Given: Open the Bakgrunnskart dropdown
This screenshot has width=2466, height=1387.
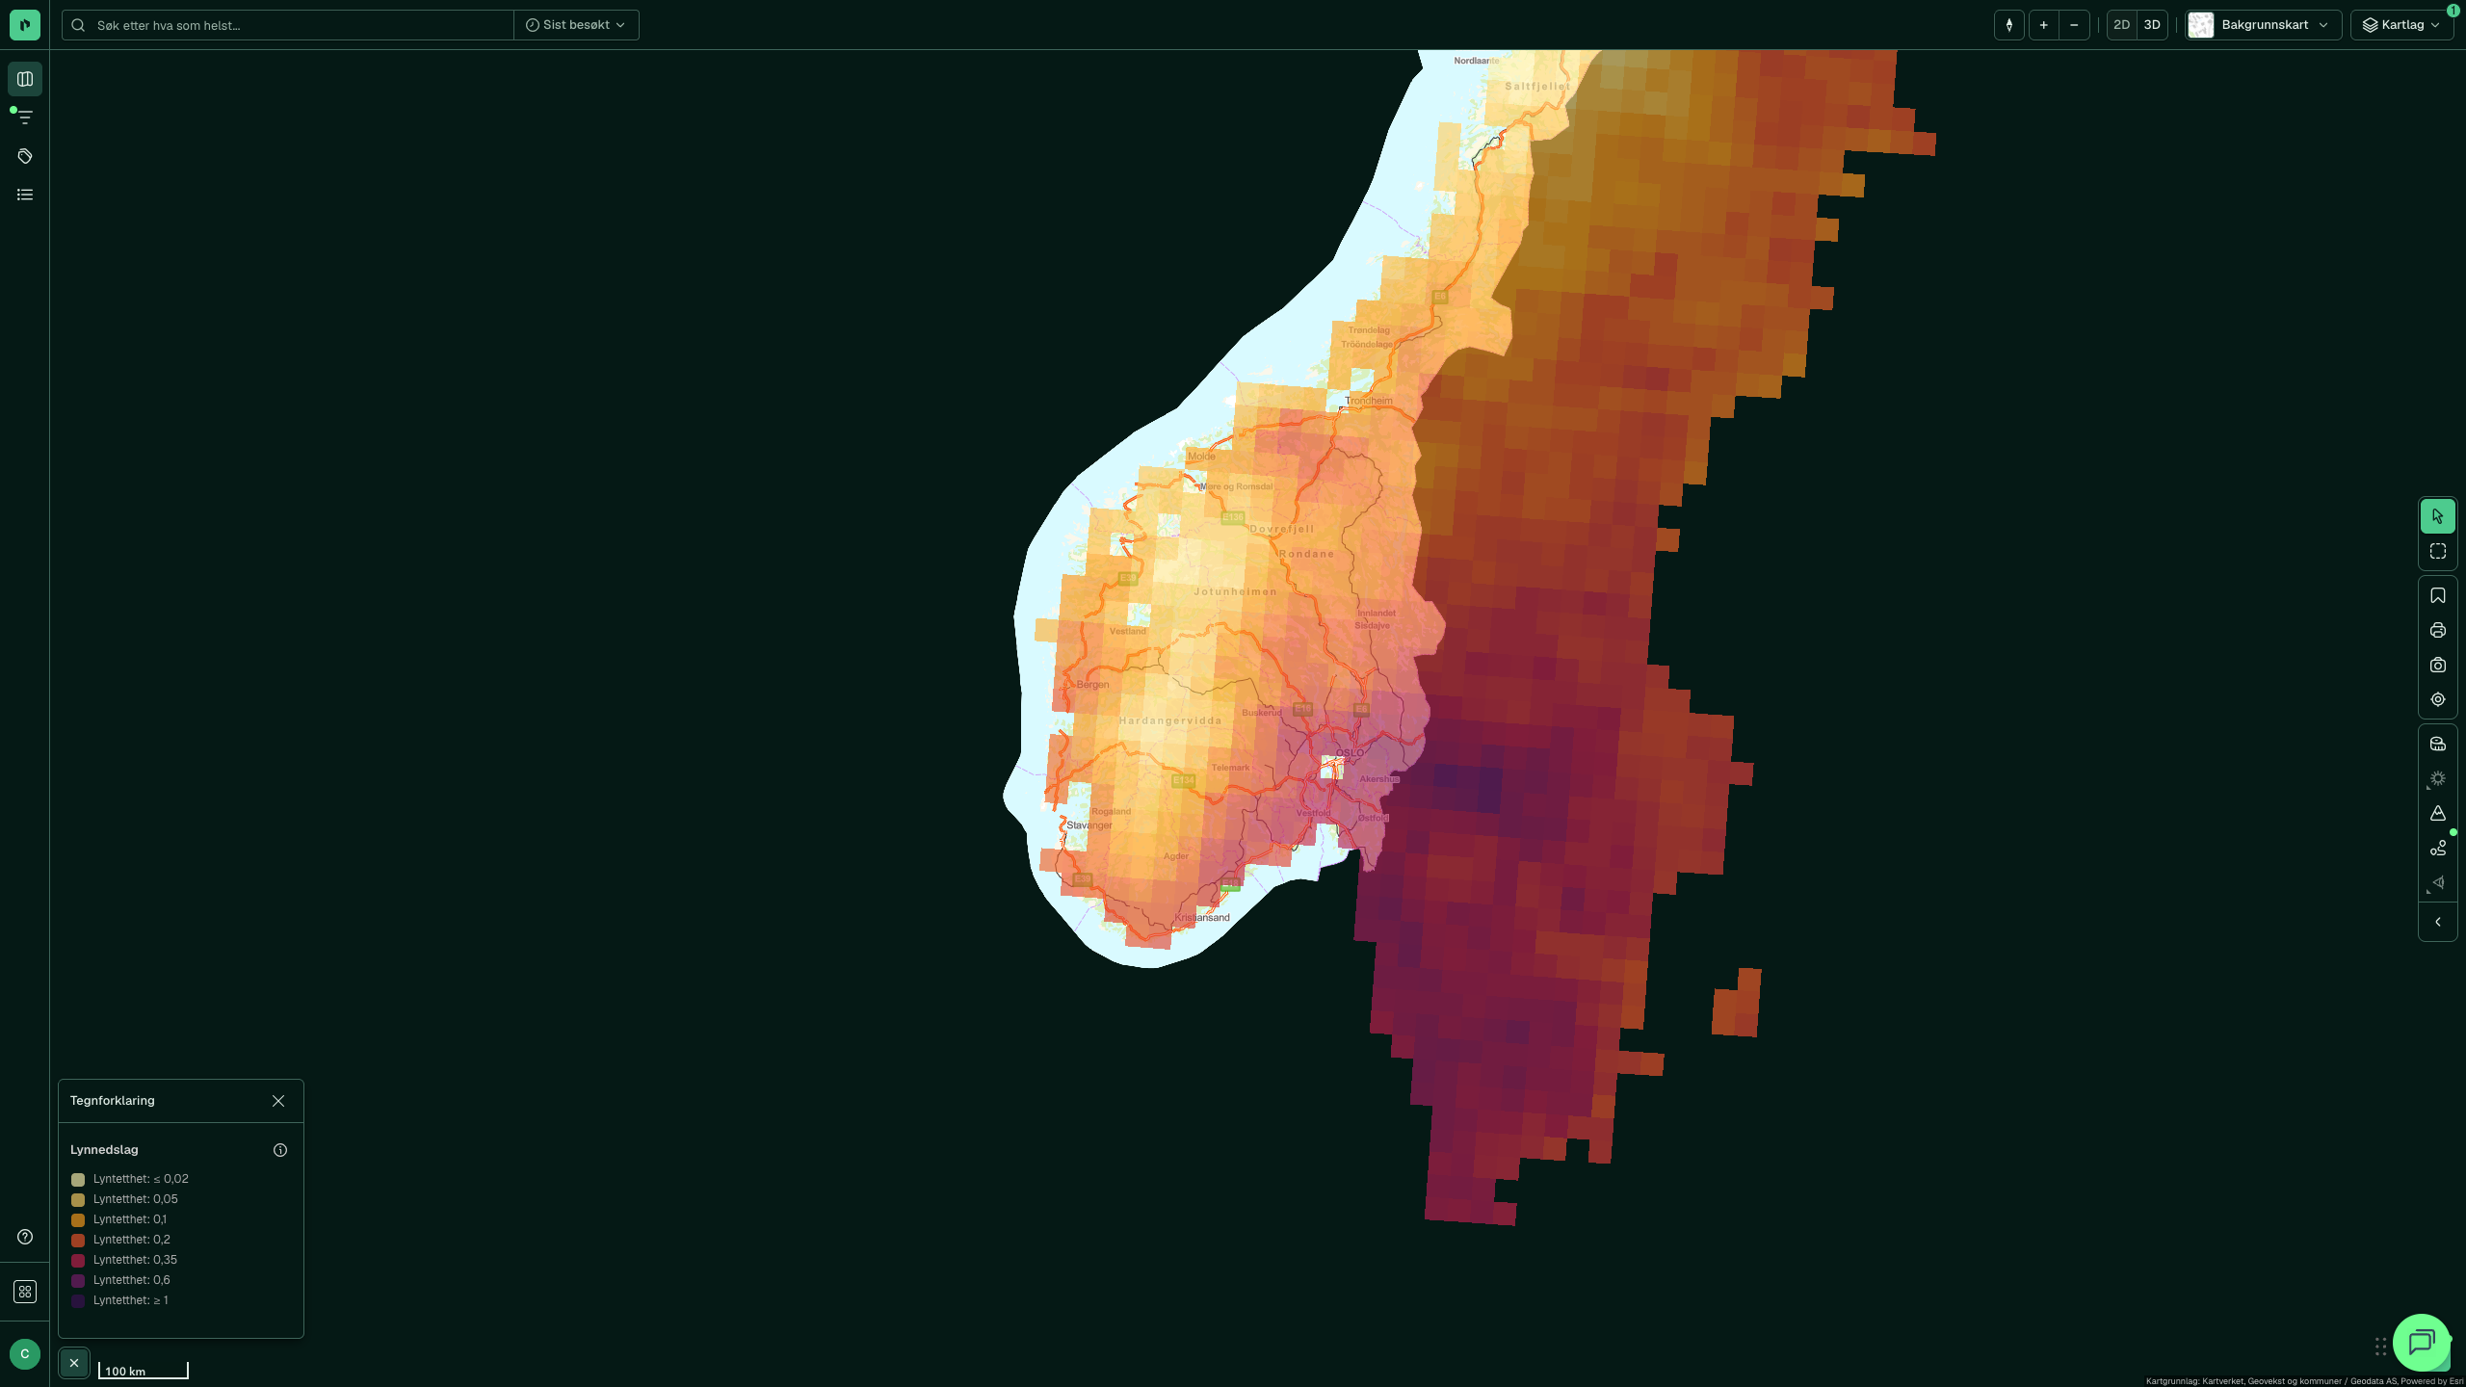Looking at the screenshot, I should pyautogui.click(x=2263, y=25).
